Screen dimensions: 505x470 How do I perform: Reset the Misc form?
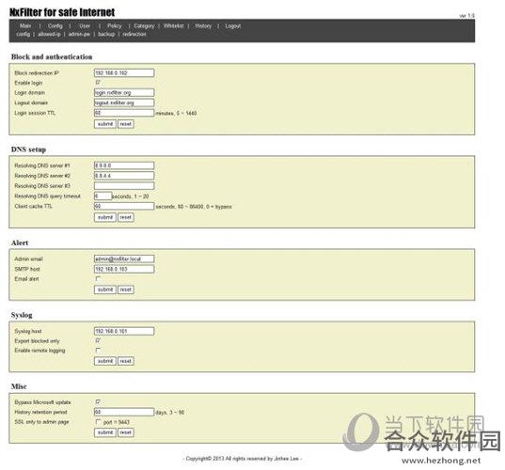pos(126,432)
